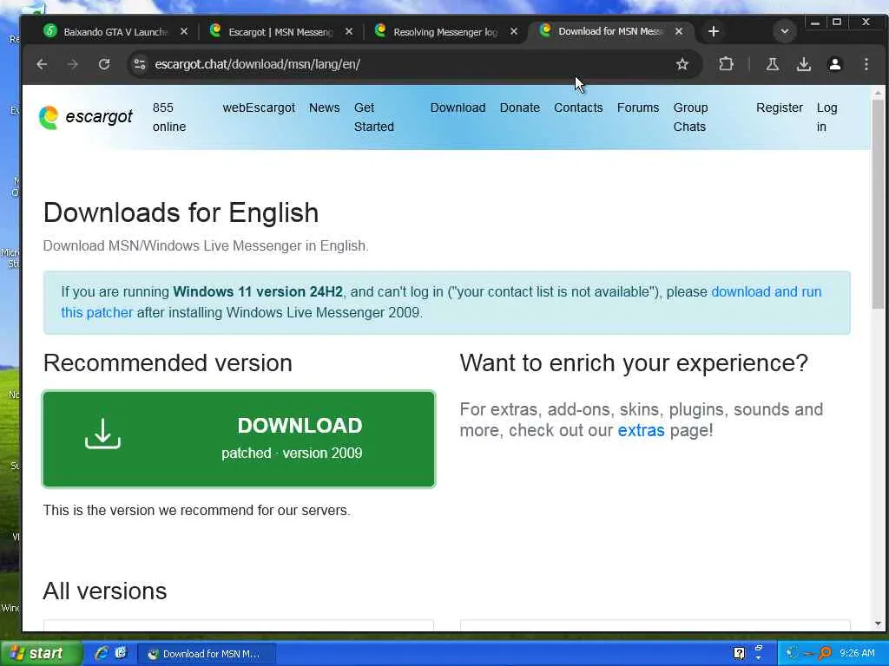Click the scrollbar up arrow

(x=879, y=92)
